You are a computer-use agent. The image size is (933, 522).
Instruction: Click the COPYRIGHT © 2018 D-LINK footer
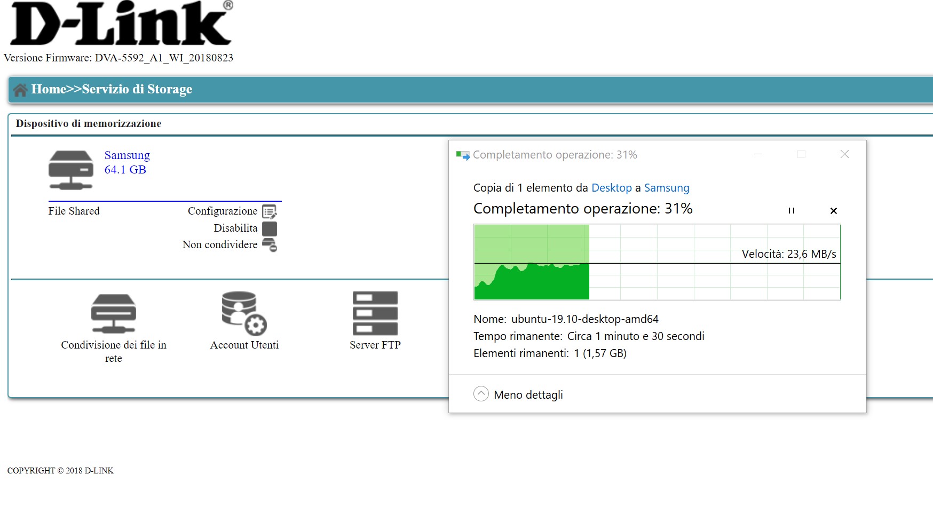click(x=60, y=471)
